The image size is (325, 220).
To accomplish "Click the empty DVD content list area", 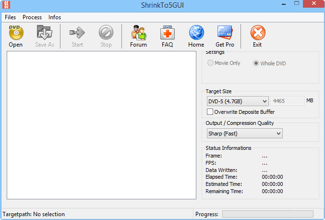I will [x=101, y=125].
